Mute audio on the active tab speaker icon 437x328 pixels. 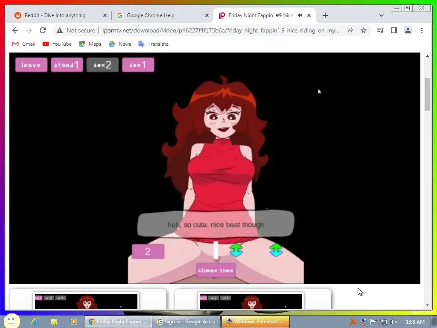coord(300,15)
